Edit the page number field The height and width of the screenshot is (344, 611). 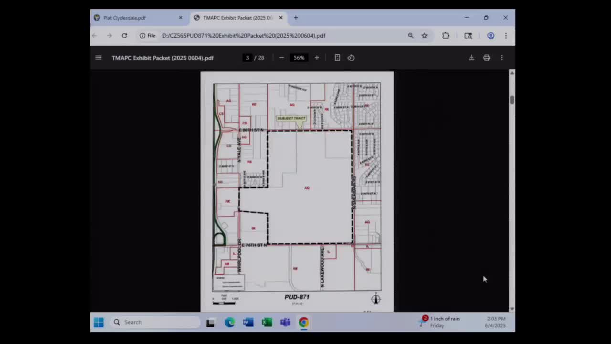click(x=247, y=58)
